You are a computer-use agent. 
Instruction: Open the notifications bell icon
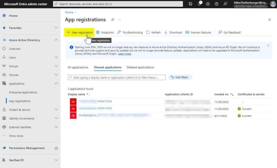(199, 4)
